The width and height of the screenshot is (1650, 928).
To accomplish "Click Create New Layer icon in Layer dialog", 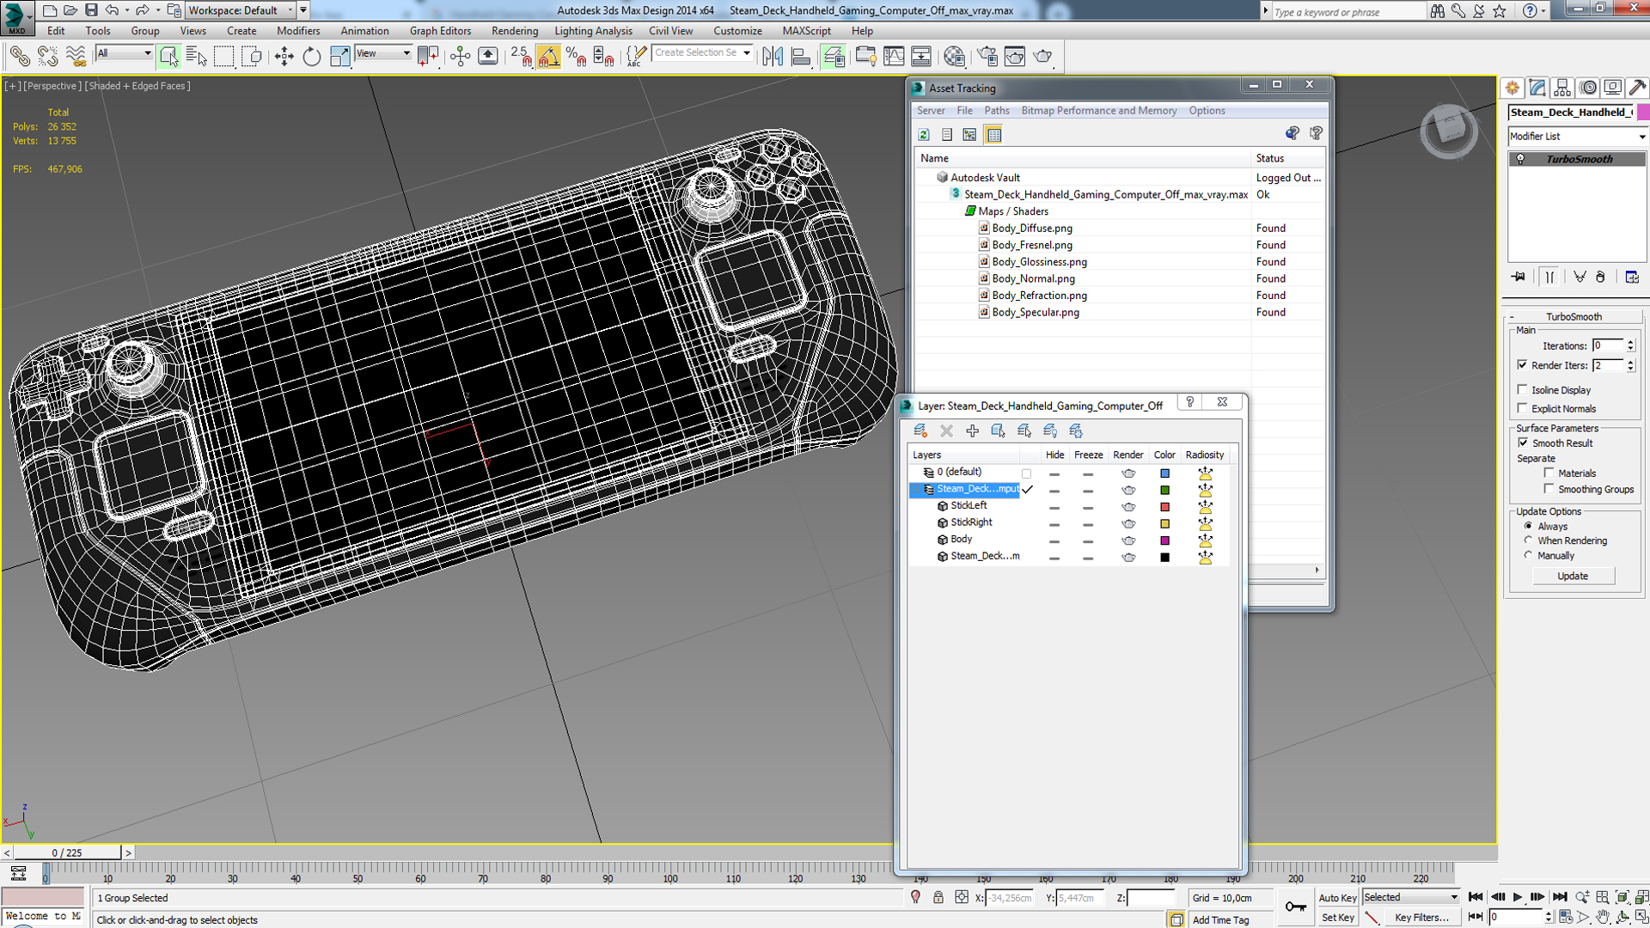I will click(920, 430).
